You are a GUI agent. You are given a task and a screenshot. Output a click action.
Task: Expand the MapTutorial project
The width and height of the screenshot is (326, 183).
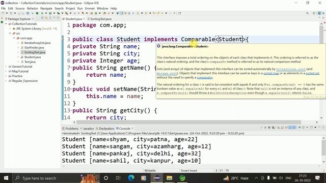pos(6,71)
